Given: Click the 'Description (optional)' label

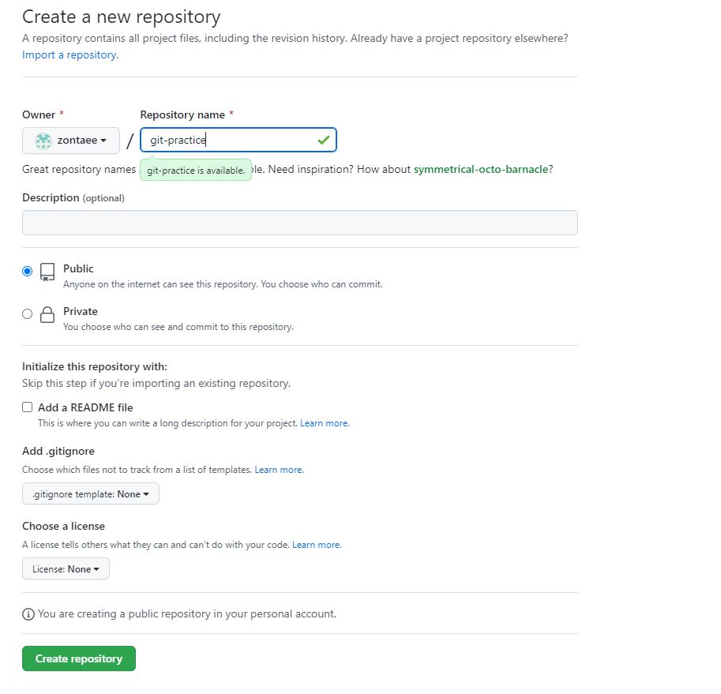Looking at the screenshot, I should [73, 197].
